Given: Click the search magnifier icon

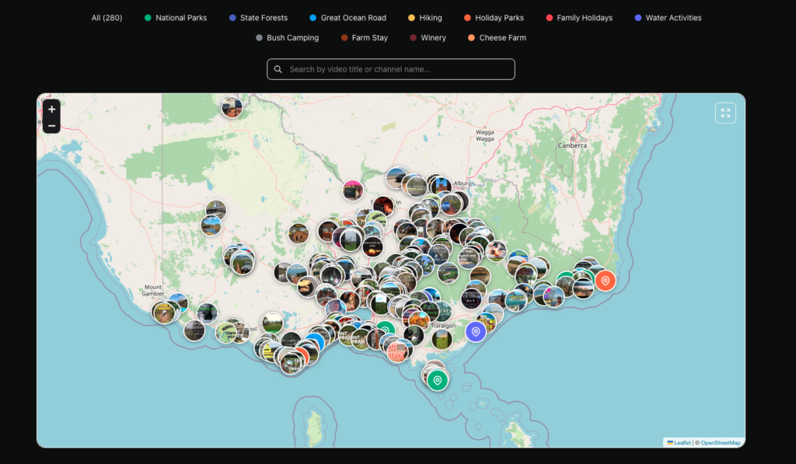Looking at the screenshot, I should point(278,69).
